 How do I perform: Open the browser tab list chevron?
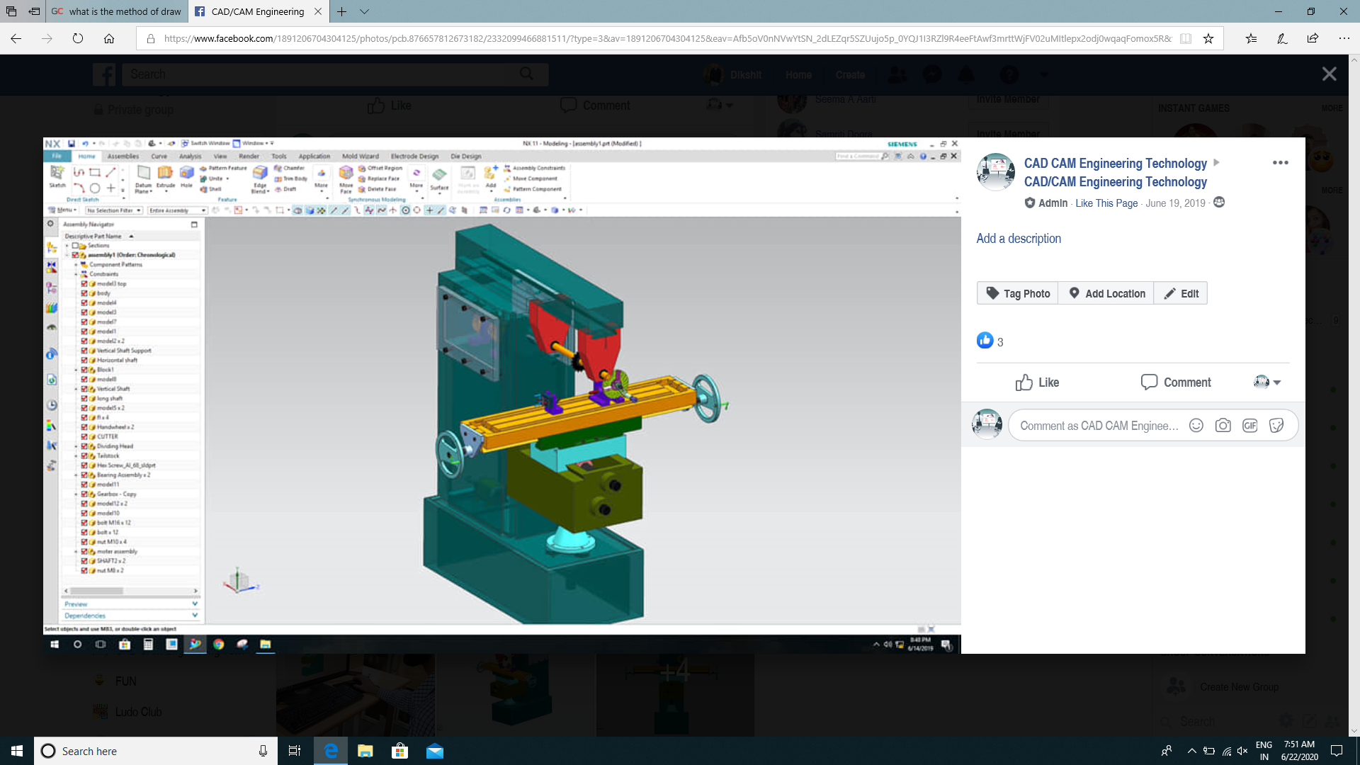(x=364, y=11)
